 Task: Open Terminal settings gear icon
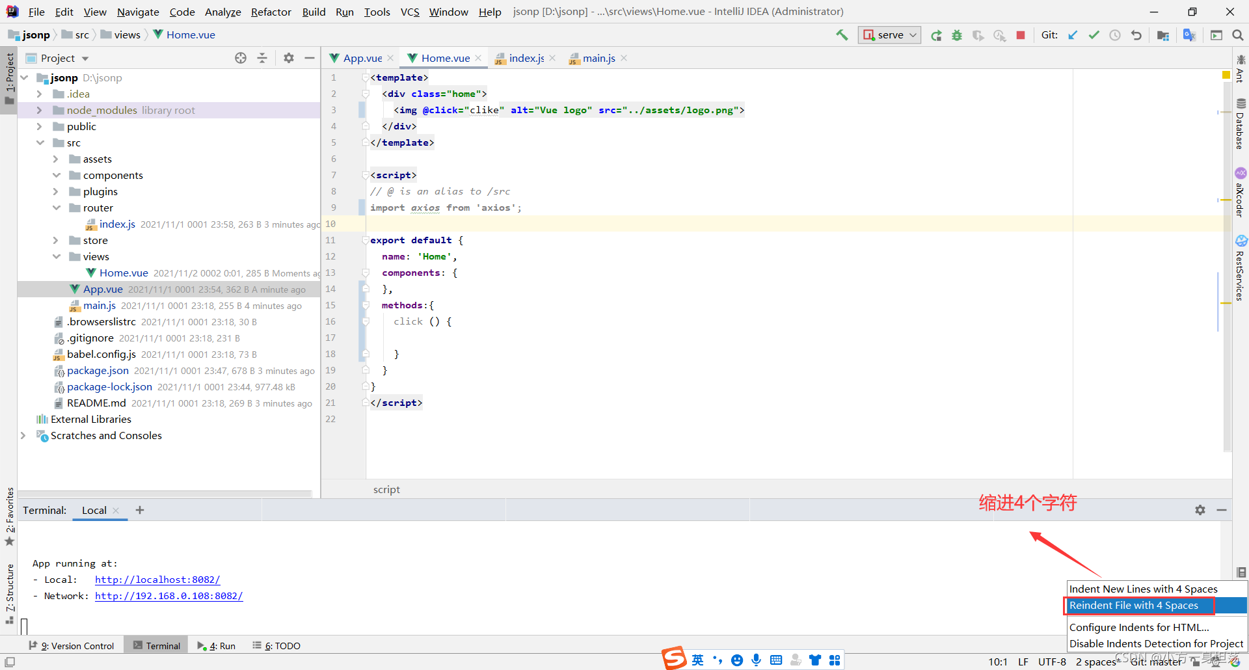click(x=1200, y=510)
